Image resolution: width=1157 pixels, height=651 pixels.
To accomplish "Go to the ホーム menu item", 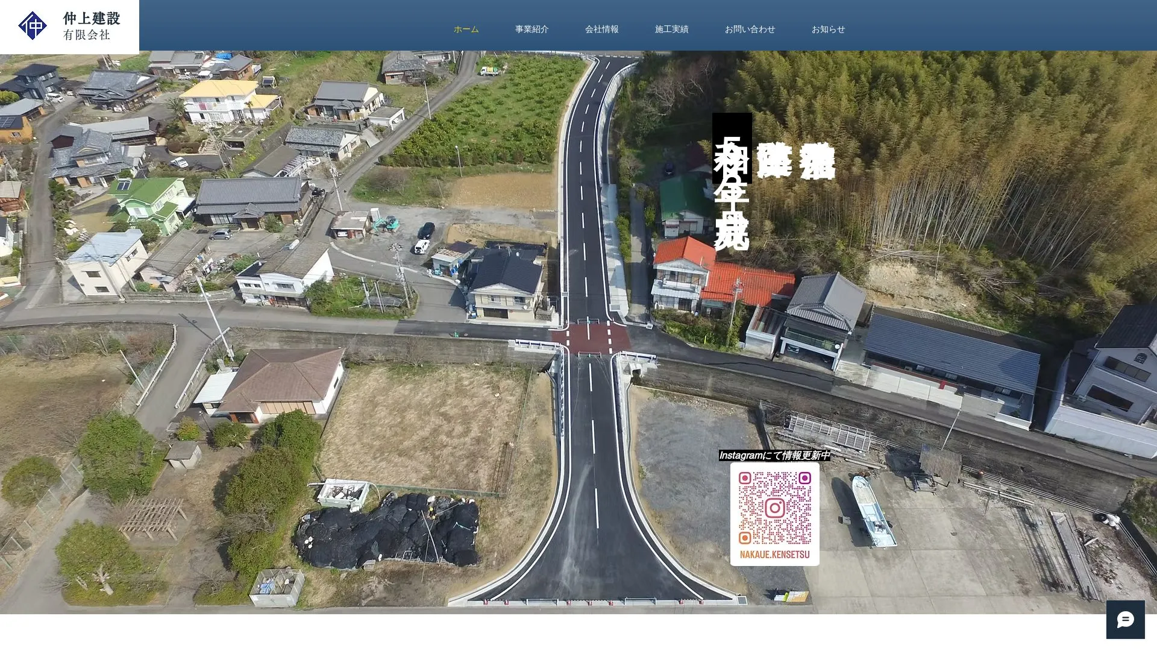I will click(466, 29).
